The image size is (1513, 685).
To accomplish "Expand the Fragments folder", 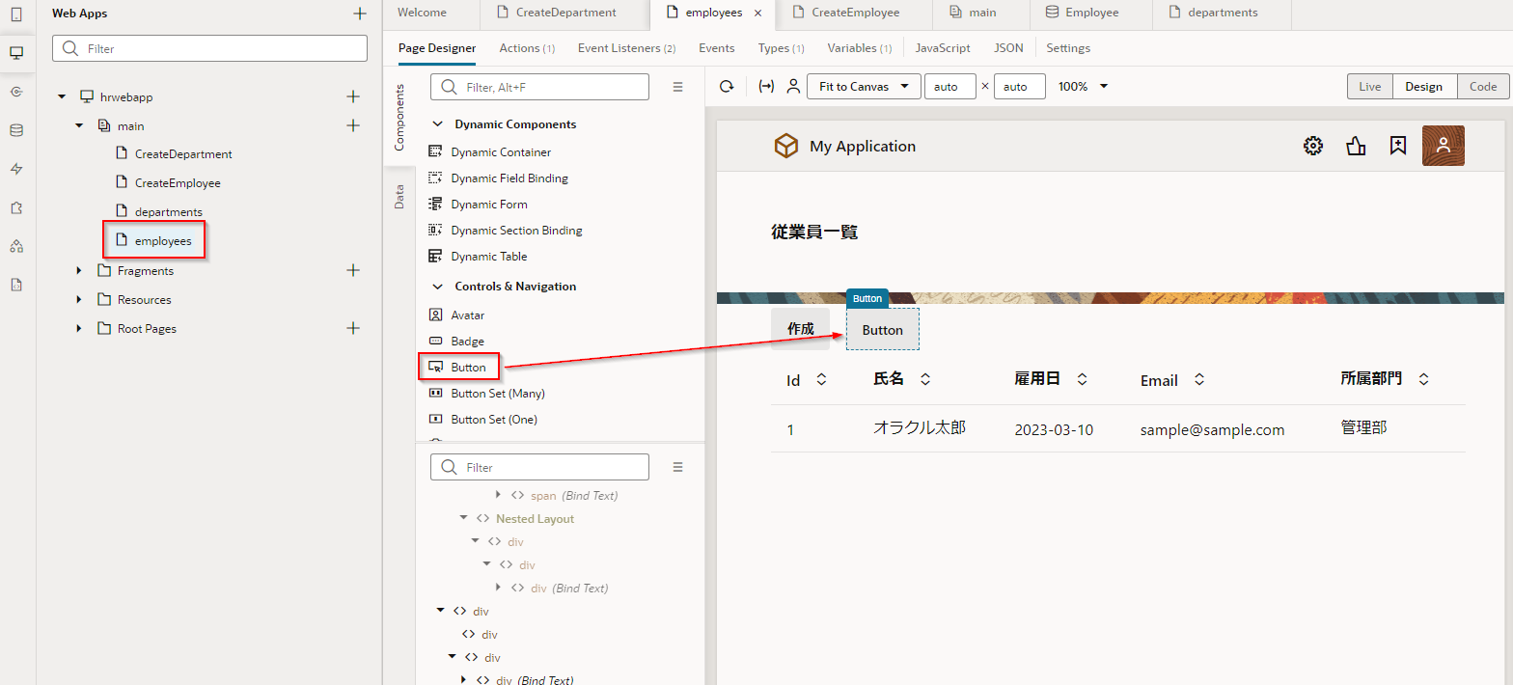I will point(79,271).
